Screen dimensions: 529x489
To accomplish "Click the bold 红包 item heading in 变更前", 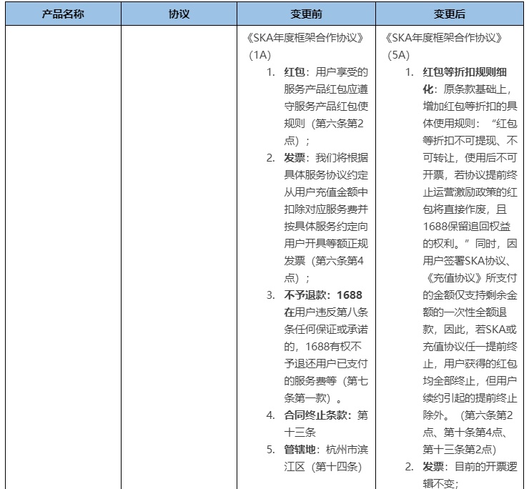I will click(295, 72).
